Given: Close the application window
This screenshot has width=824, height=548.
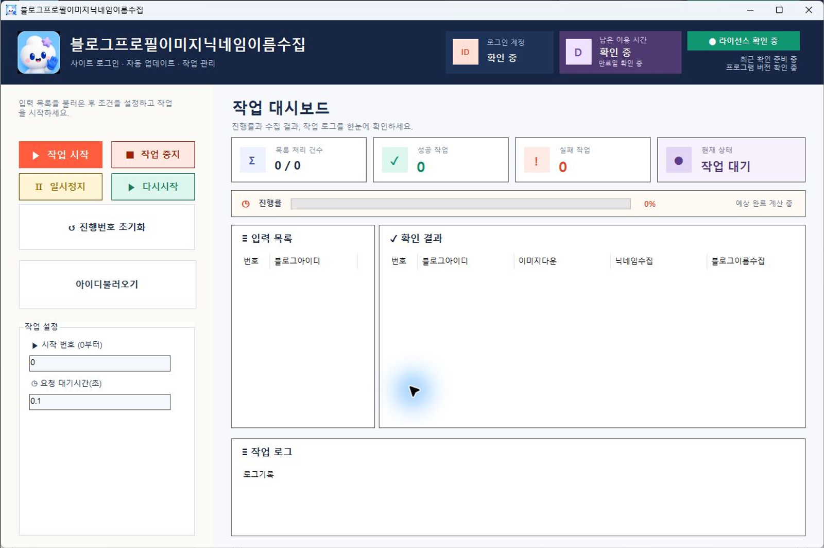Looking at the screenshot, I should (x=809, y=10).
